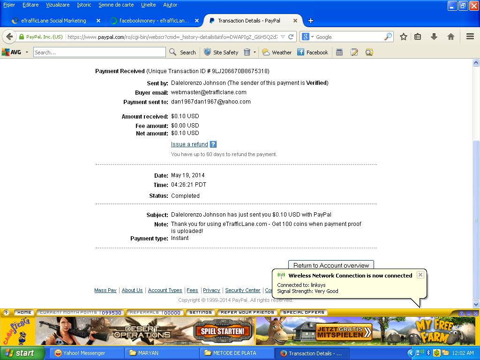480x360 pixels.
Task: Click the page scrollbar up arrow
Action: pos(476,63)
